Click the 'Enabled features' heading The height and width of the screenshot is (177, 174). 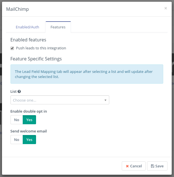pos(28,40)
